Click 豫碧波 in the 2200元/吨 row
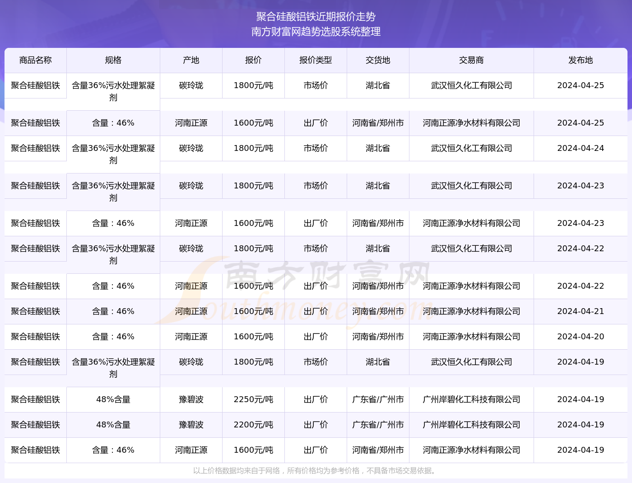632x483 pixels. [x=191, y=425]
